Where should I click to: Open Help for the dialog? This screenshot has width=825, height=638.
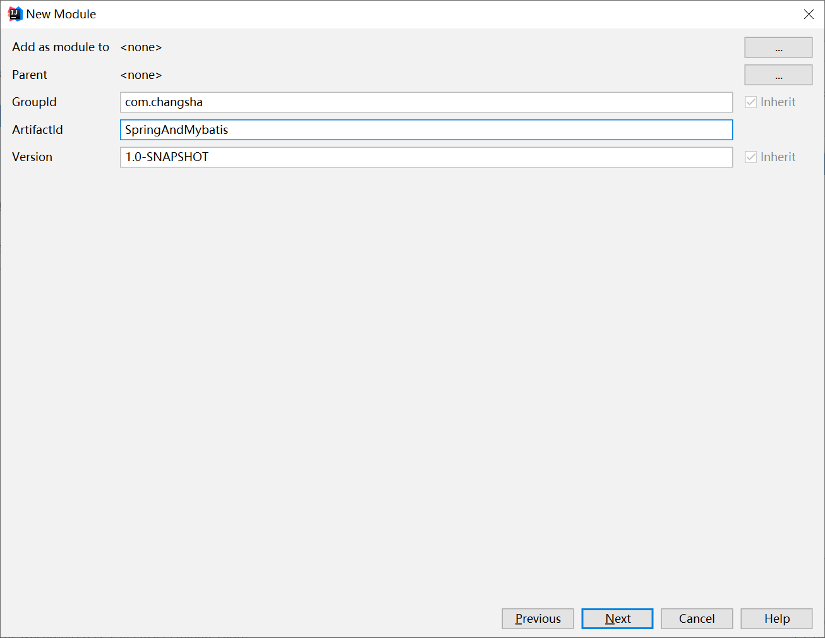776,618
